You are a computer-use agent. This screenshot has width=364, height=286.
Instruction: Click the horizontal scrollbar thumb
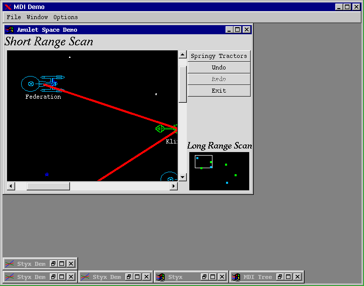pos(48,186)
